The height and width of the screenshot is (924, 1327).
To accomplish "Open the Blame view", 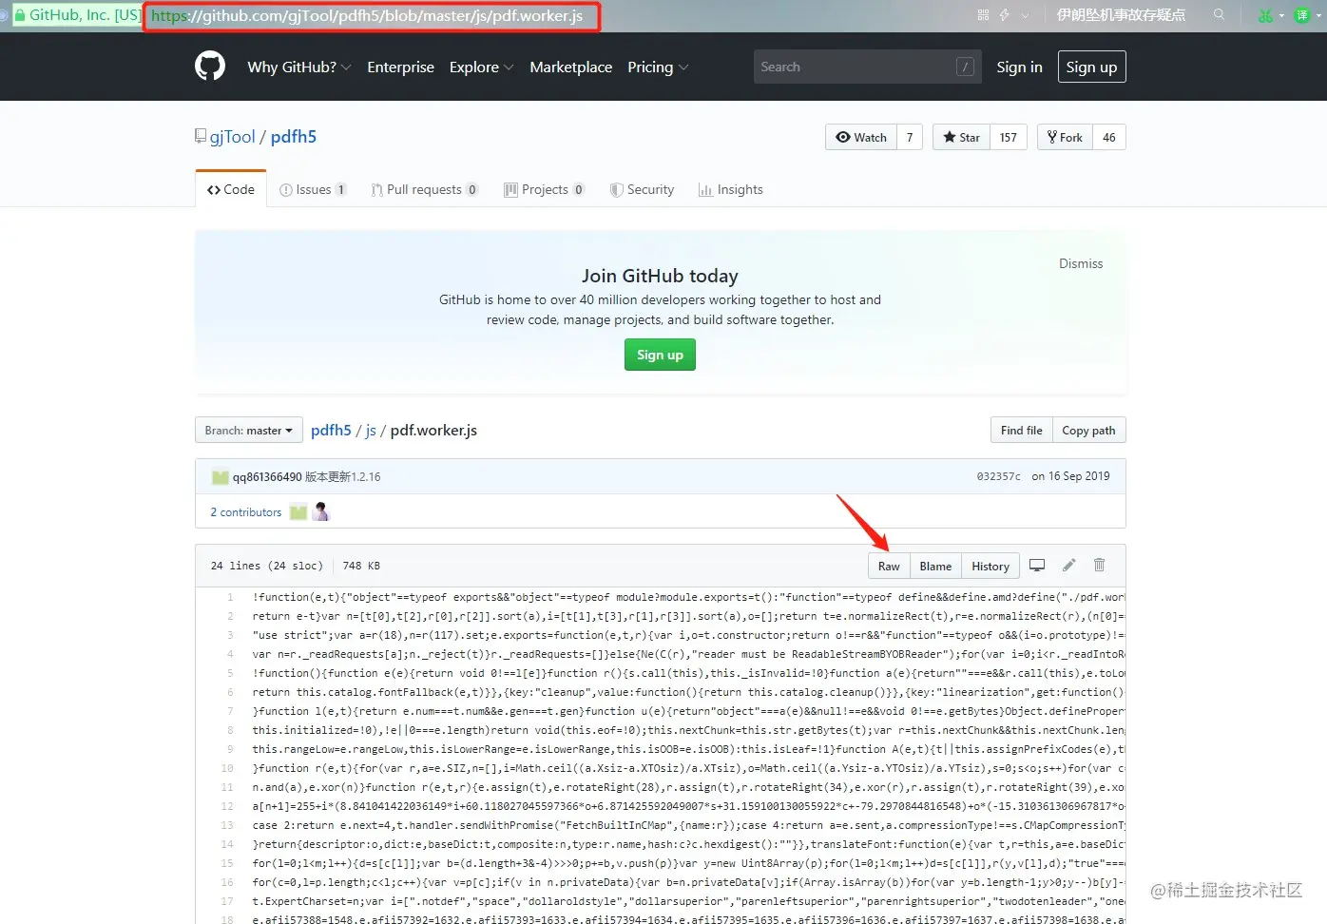I will point(935,566).
